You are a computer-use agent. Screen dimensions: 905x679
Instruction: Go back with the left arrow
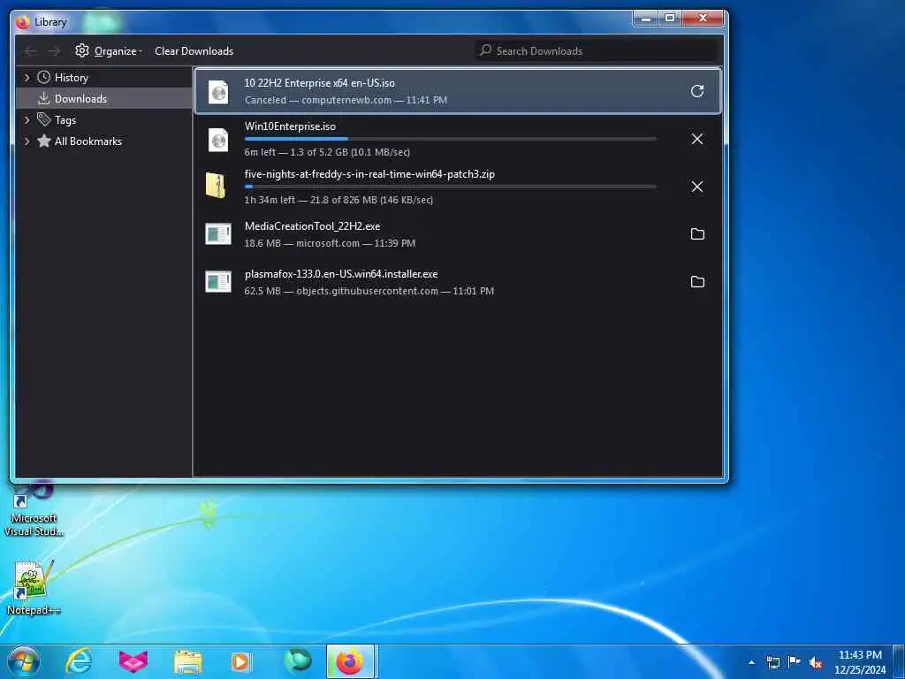[x=31, y=51]
